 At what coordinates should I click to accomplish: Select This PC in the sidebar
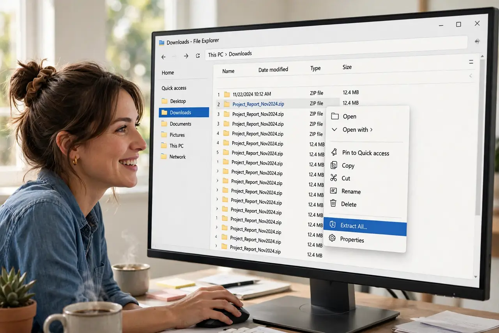point(176,145)
